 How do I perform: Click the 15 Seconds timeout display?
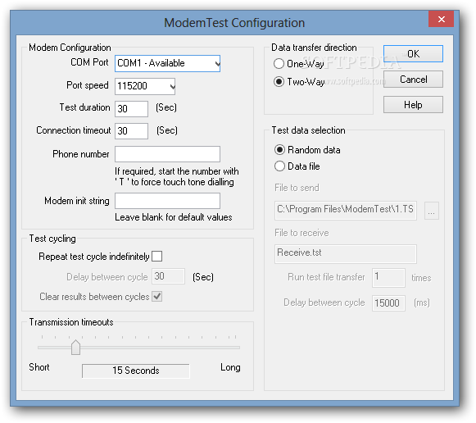(x=136, y=371)
